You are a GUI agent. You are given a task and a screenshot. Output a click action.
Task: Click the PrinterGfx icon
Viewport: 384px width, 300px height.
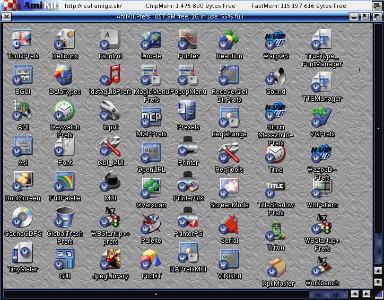tap(188, 181)
